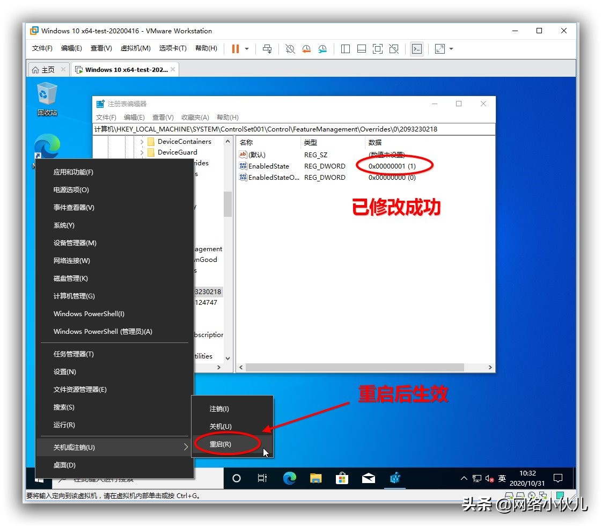
Task: Take a snapshot of the virtual machine
Action: pyautogui.click(x=290, y=49)
